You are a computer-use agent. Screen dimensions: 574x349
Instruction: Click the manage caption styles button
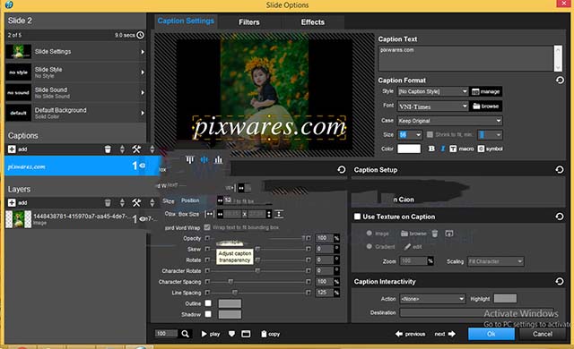(486, 91)
